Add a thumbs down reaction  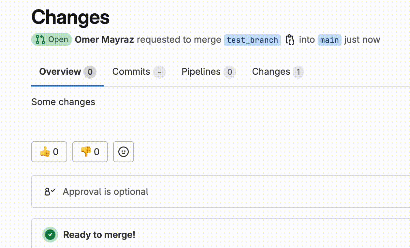tap(90, 151)
